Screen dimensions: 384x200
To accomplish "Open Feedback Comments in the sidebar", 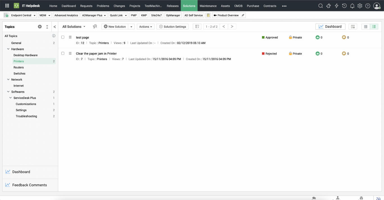I will pyautogui.click(x=30, y=185).
